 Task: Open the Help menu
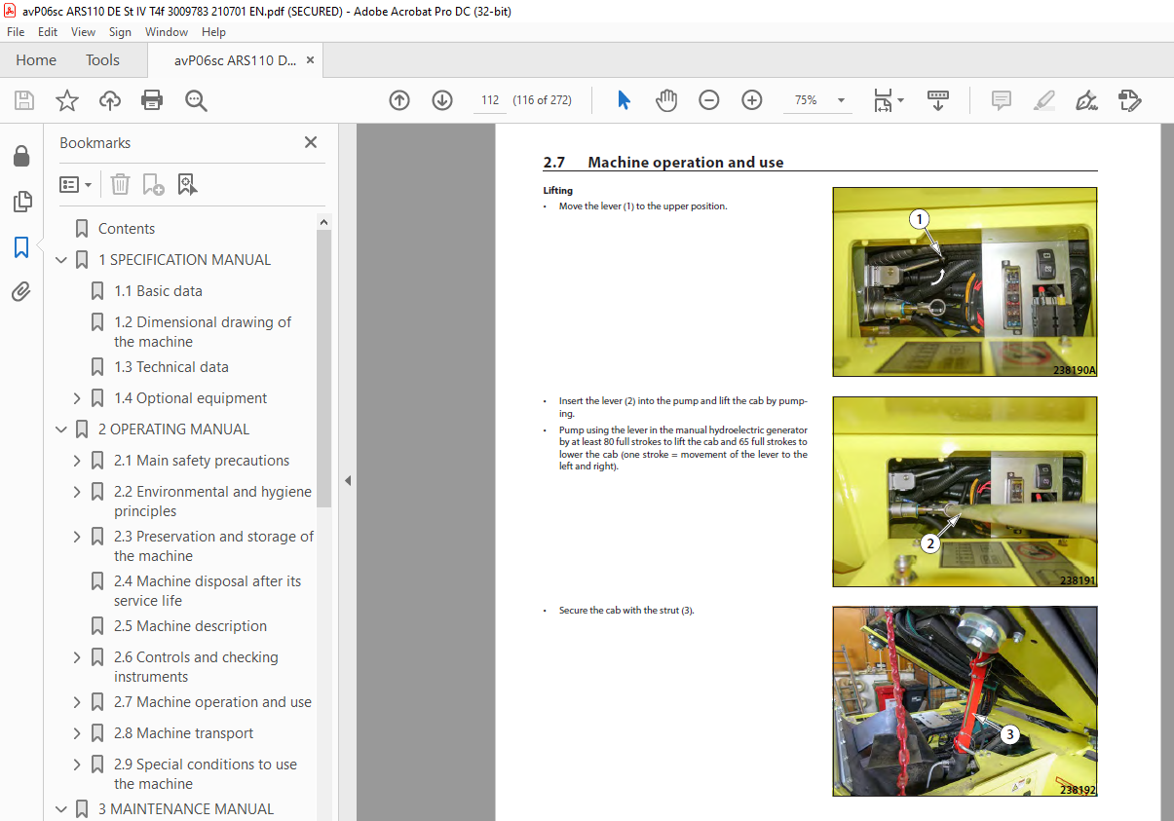click(213, 32)
